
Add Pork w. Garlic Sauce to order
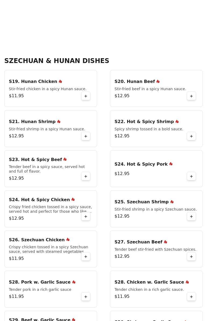86,297
